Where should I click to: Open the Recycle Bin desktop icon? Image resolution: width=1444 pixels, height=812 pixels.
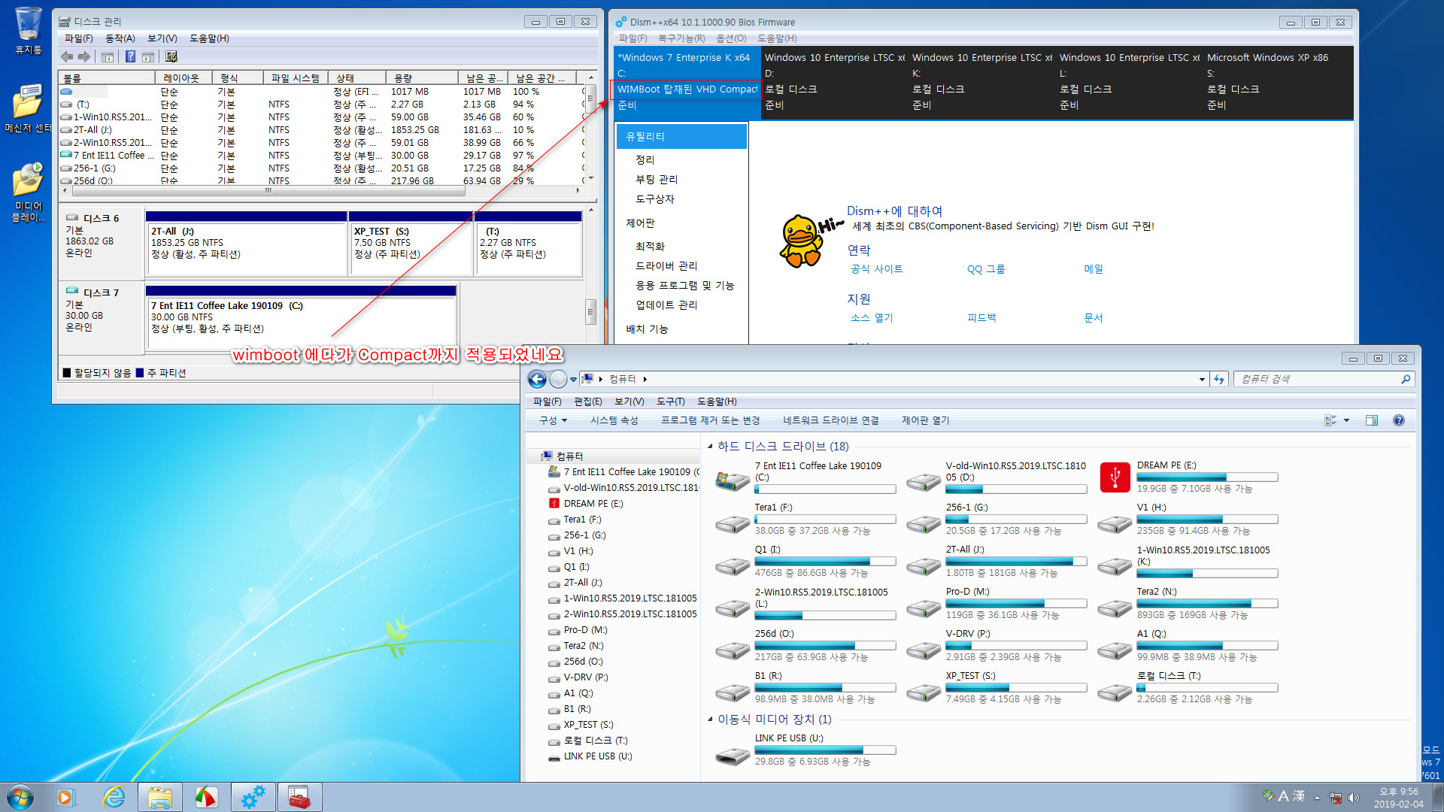click(x=28, y=30)
